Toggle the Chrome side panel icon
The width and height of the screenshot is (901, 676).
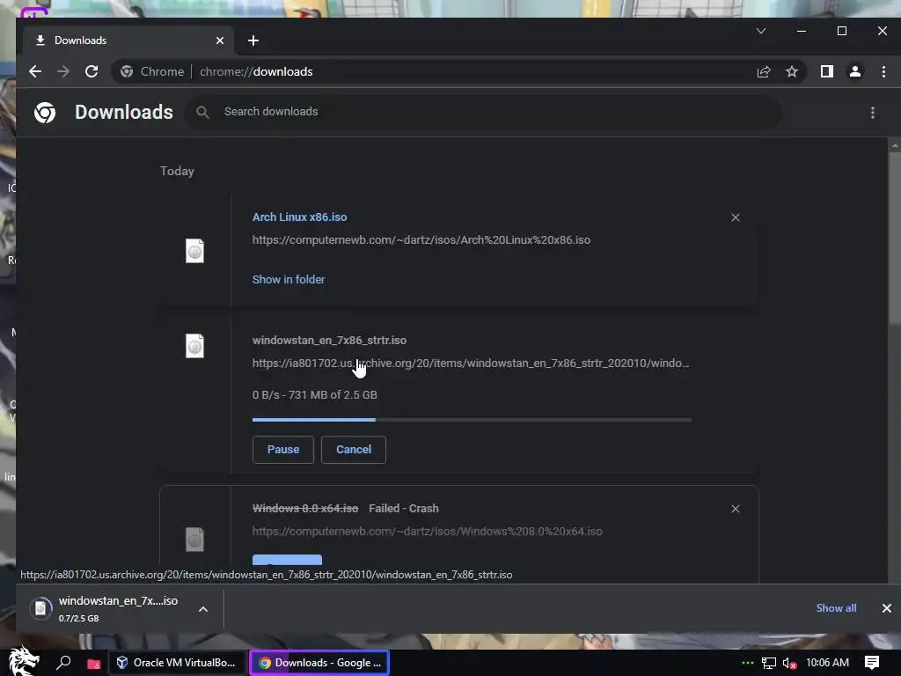(x=827, y=71)
